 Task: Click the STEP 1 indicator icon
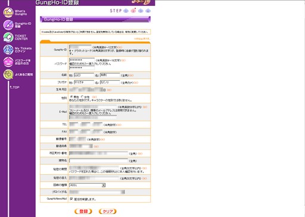point(126,11)
